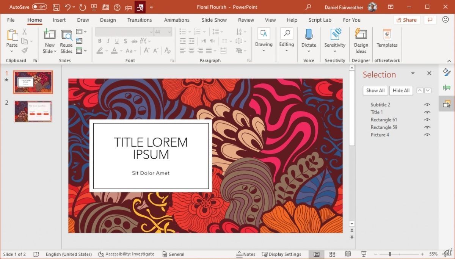Switch to Slide Sorter view
Viewport: 455px width, 259px height.
click(x=332, y=254)
